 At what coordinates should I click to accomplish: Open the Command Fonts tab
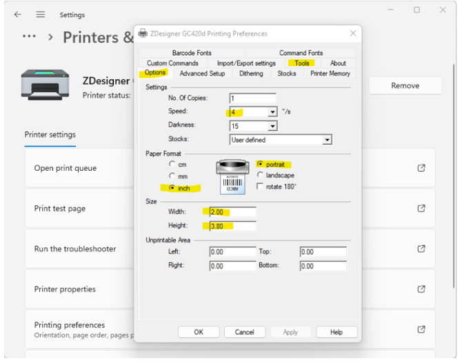coord(301,53)
